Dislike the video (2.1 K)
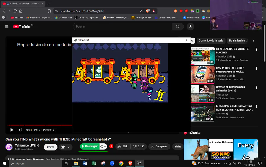266x167 pixels. point(139,147)
